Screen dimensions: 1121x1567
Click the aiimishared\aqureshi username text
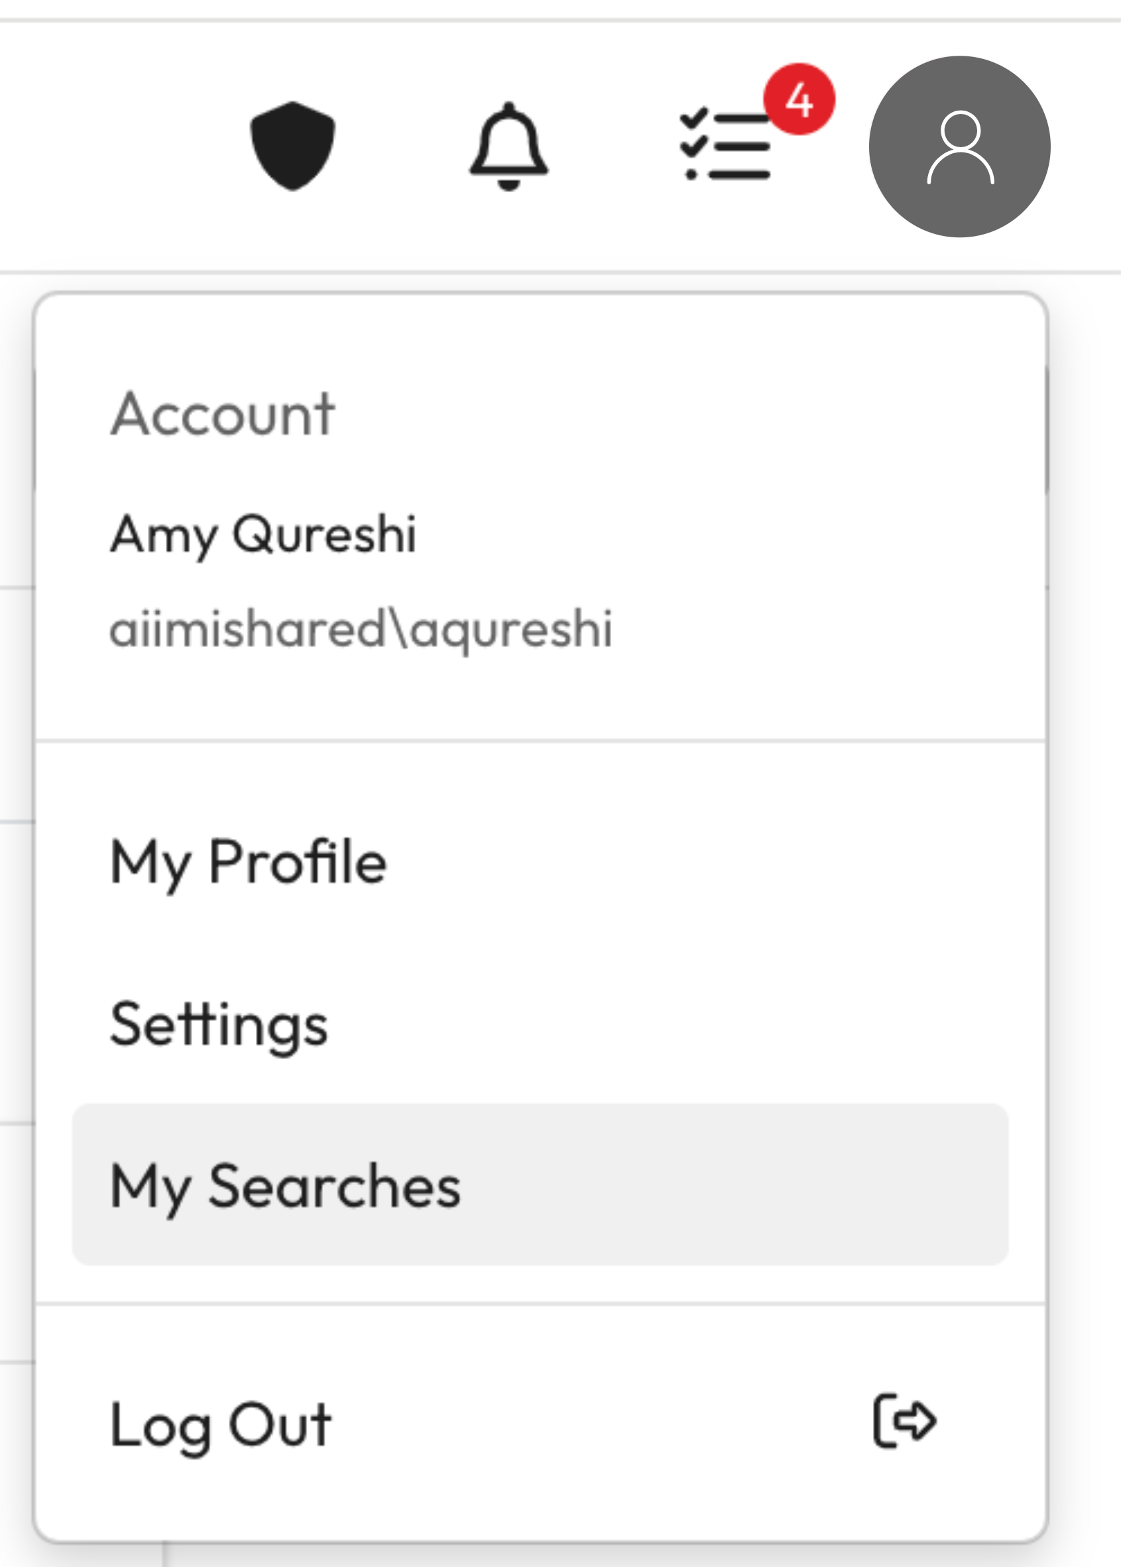click(x=361, y=629)
